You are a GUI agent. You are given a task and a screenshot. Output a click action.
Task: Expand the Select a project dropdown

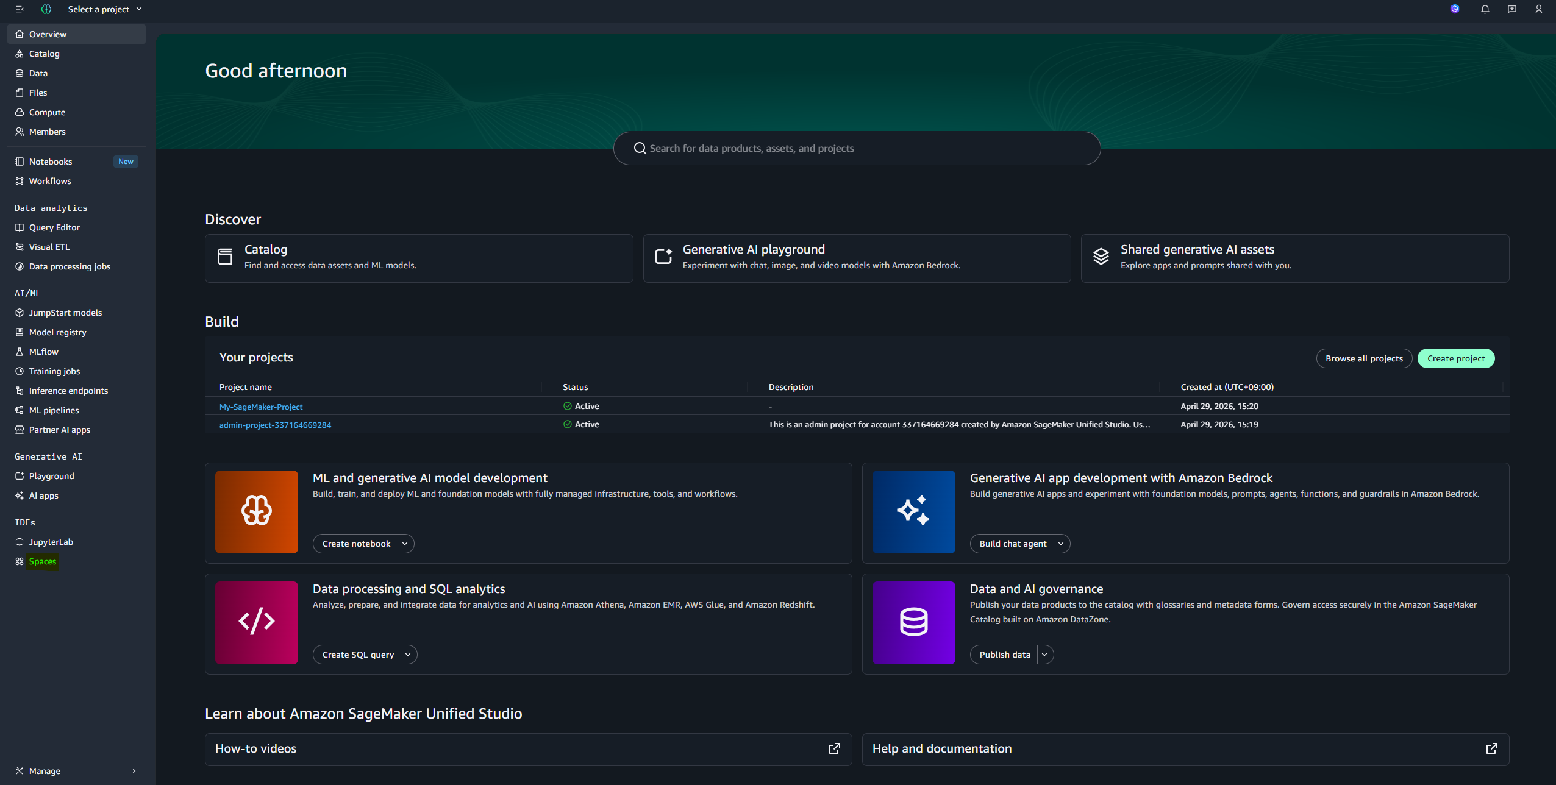pyautogui.click(x=105, y=9)
